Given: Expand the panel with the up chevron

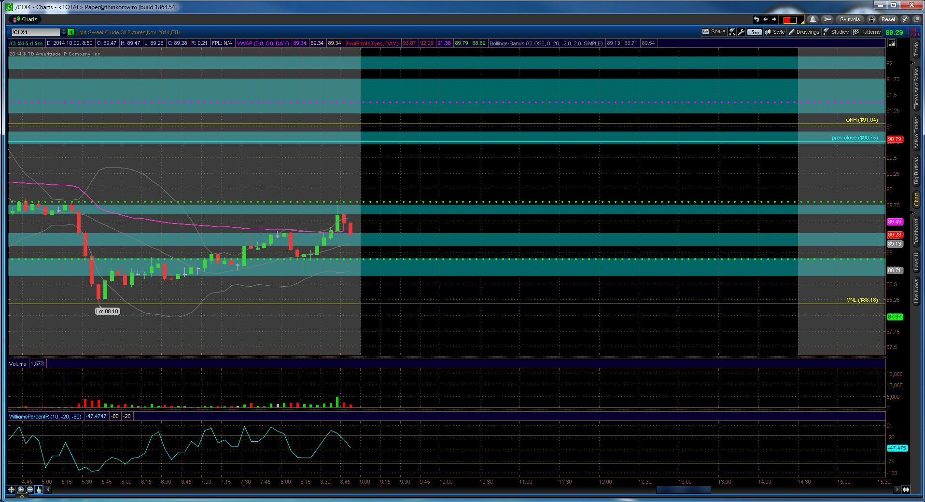Looking at the screenshot, I should coord(21,496).
